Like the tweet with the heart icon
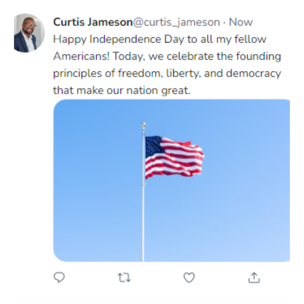Image resolution: width=304 pixels, height=304 pixels. 189,278
